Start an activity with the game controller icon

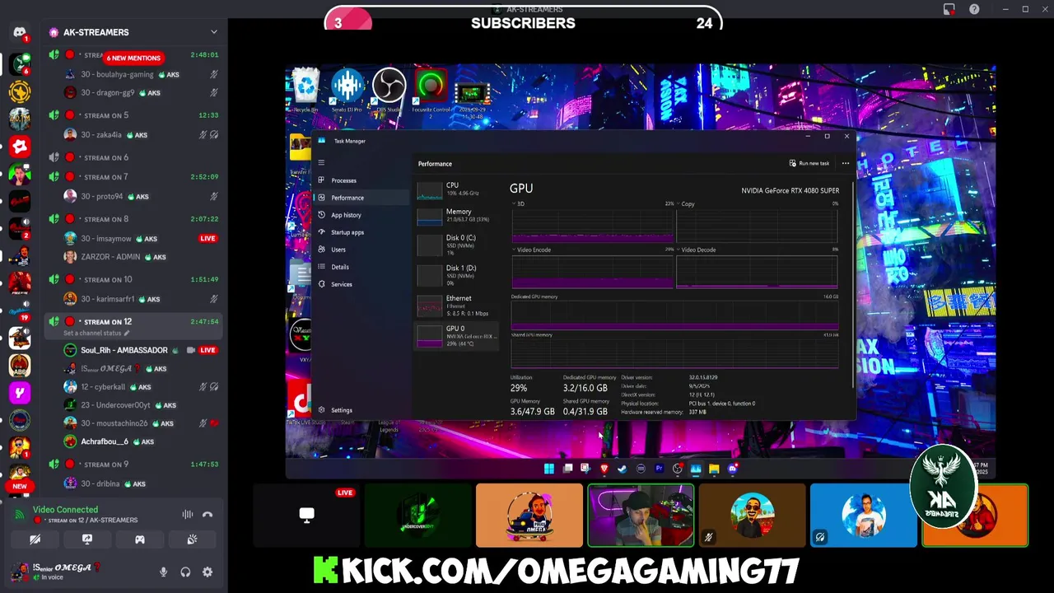coord(140,539)
